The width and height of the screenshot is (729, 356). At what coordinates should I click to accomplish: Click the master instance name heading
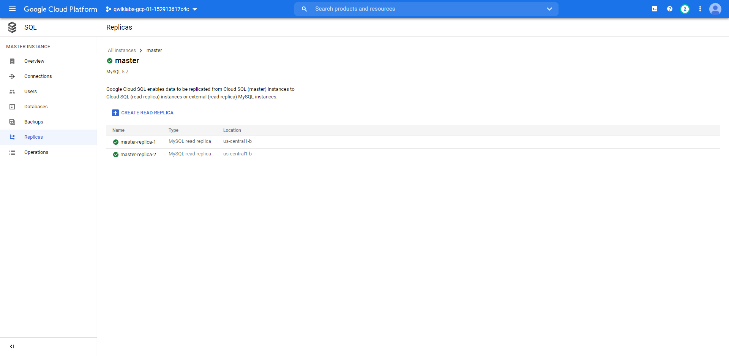pyautogui.click(x=127, y=61)
